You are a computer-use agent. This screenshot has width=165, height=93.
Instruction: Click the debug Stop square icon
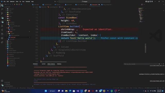point(19,4)
